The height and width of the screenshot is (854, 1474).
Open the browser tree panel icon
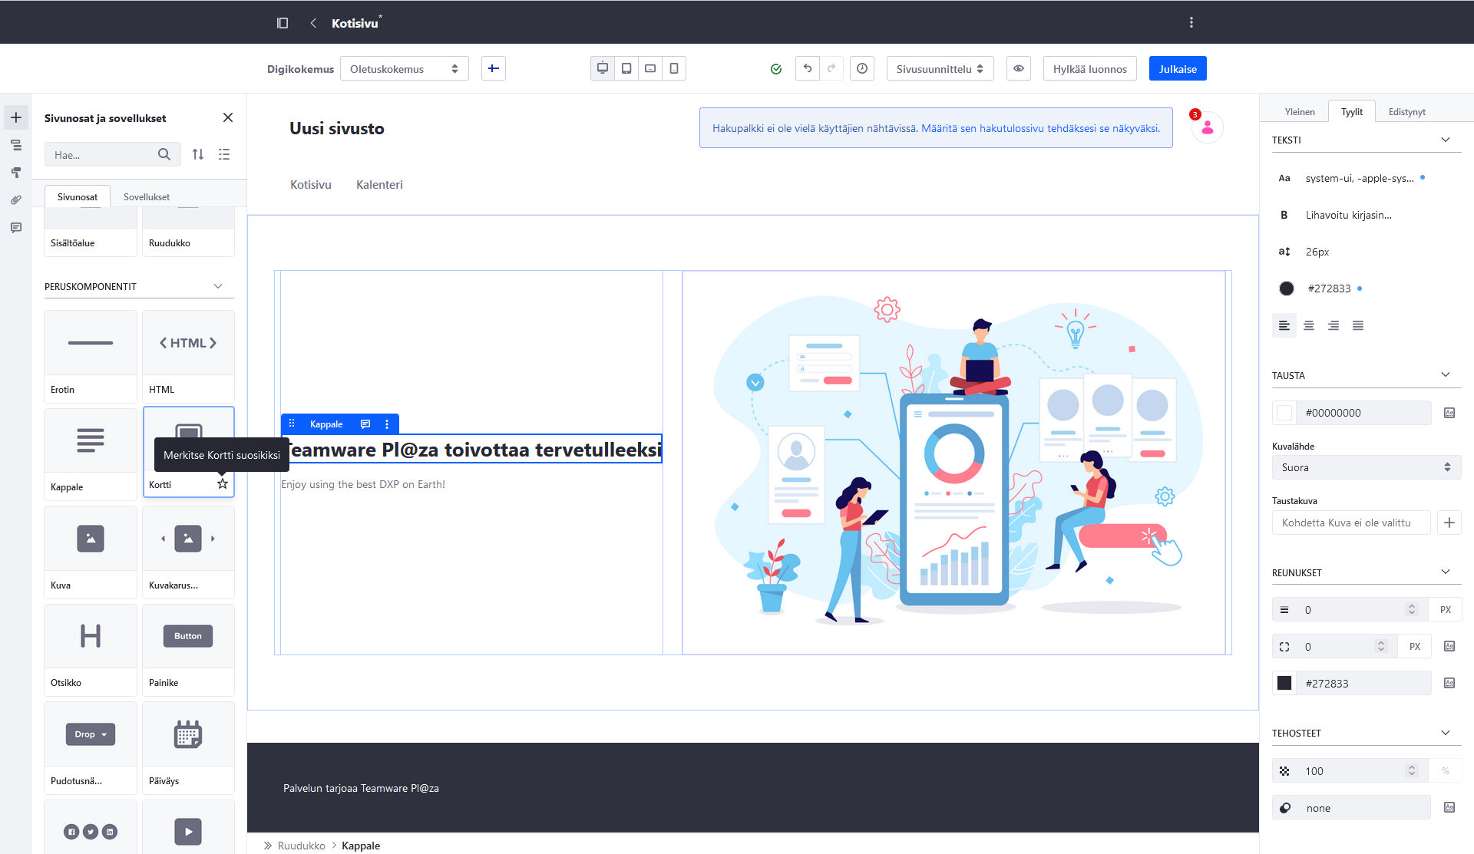[x=16, y=145]
